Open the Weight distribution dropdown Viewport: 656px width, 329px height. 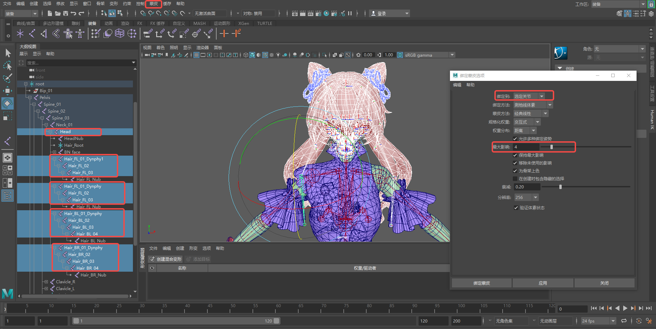coord(525,130)
